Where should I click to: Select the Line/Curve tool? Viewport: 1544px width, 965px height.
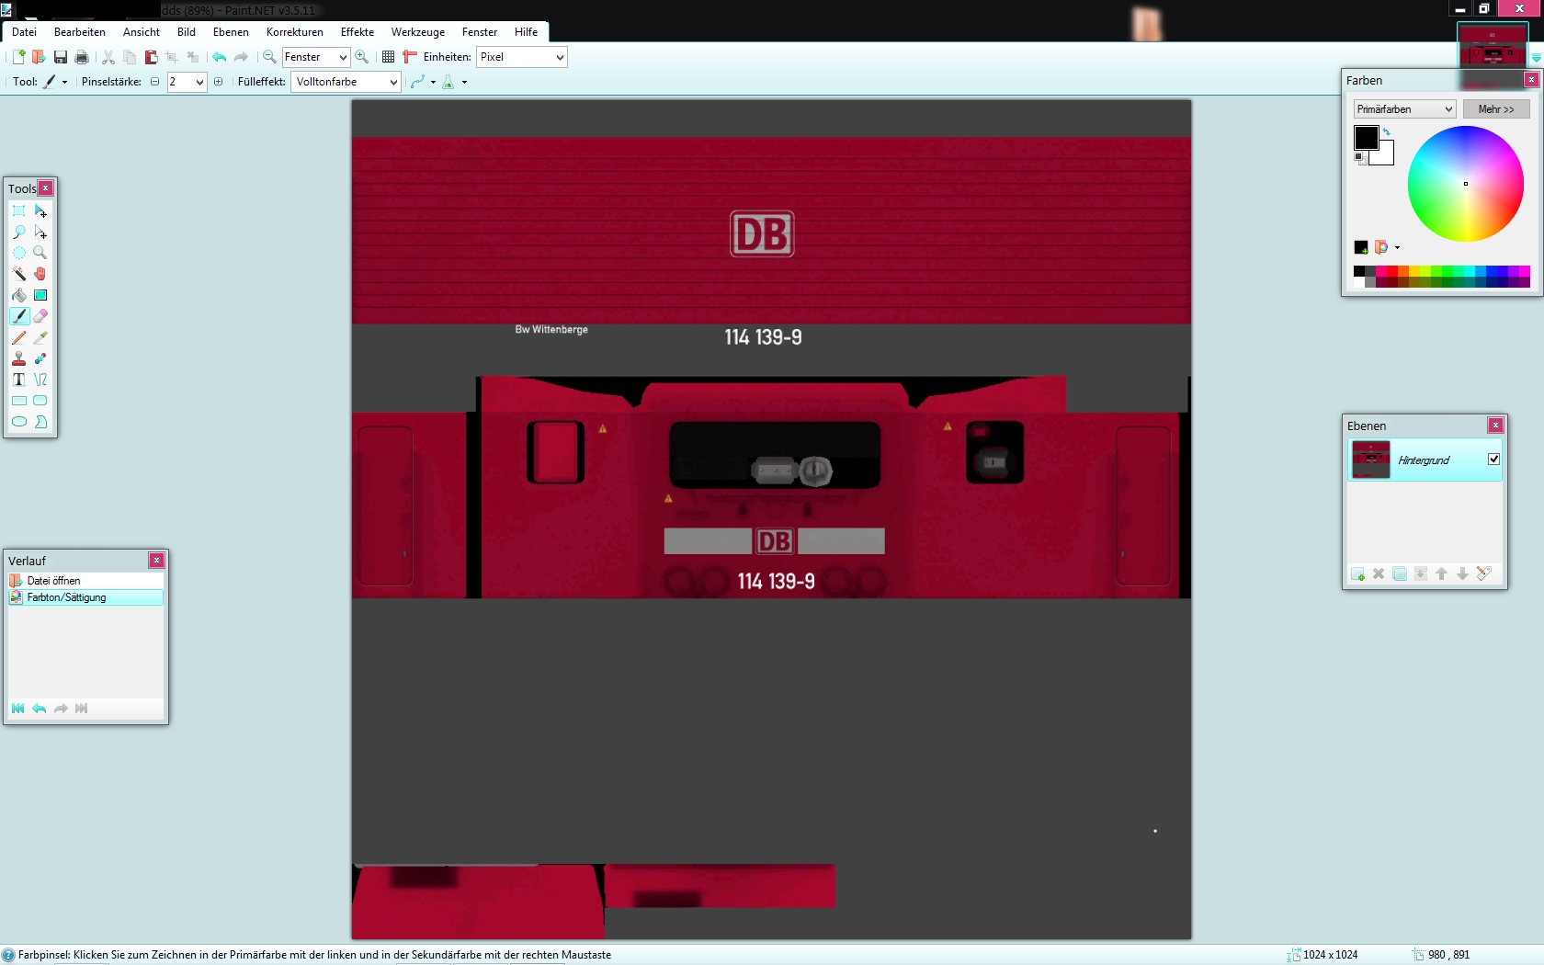point(40,380)
